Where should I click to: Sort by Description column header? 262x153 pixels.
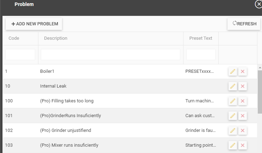tap(56, 38)
